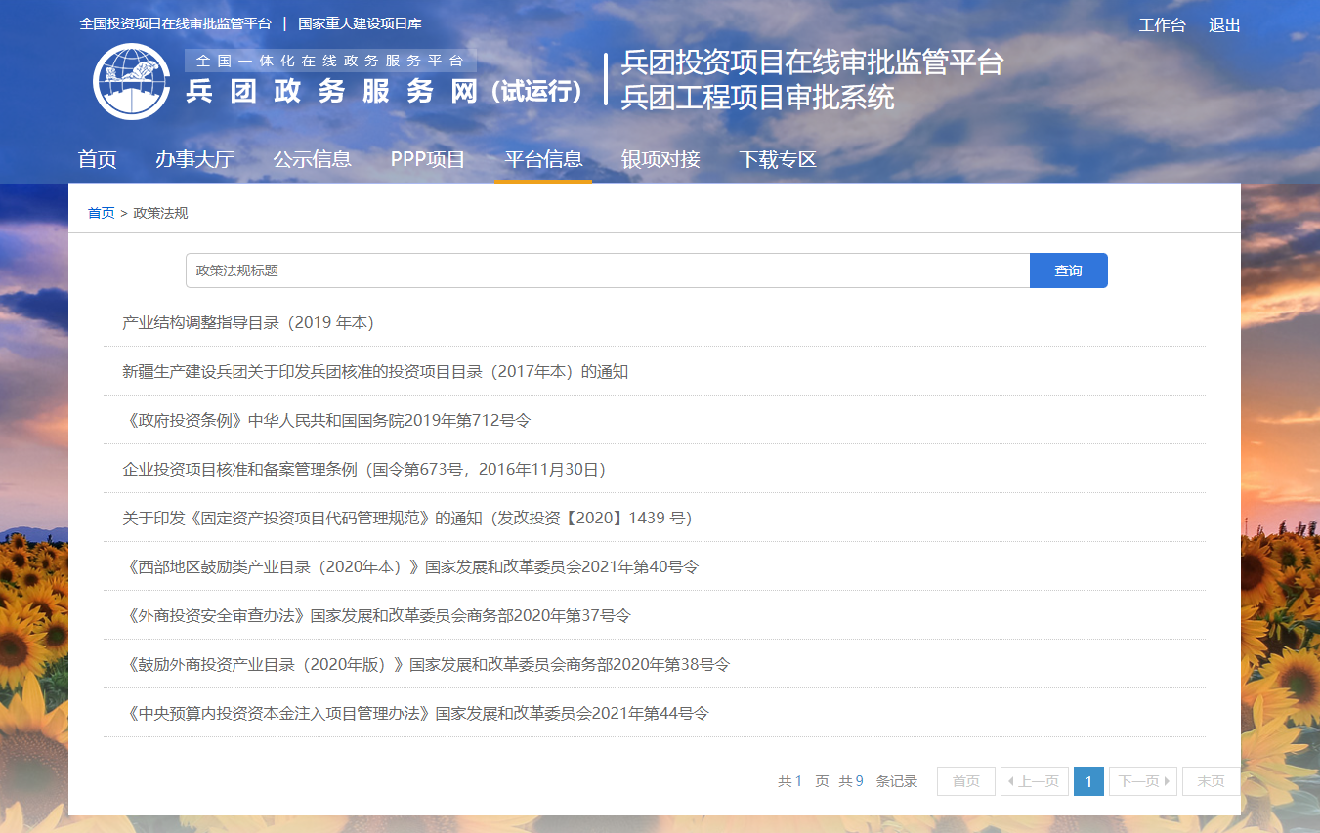Log out using the 退出 link

tap(1224, 25)
